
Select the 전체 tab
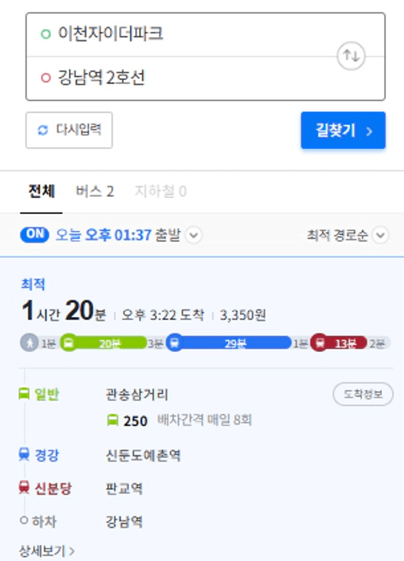(x=42, y=191)
